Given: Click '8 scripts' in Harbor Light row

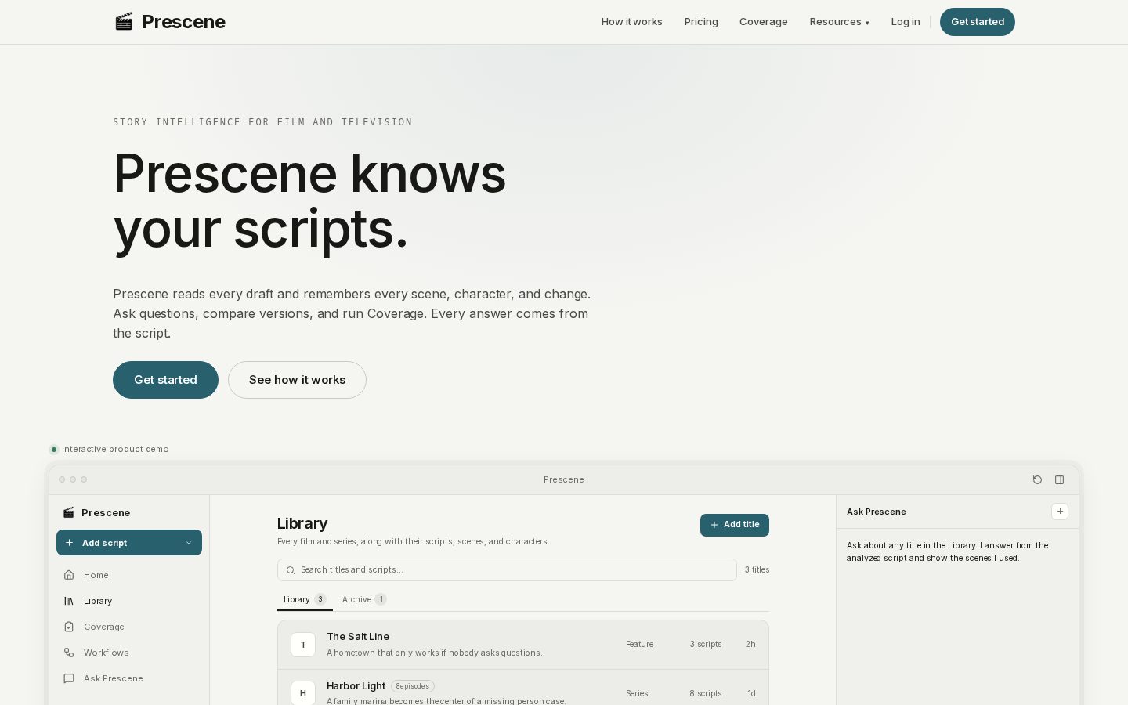Looking at the screenshot, I should [x=706, y=693].
